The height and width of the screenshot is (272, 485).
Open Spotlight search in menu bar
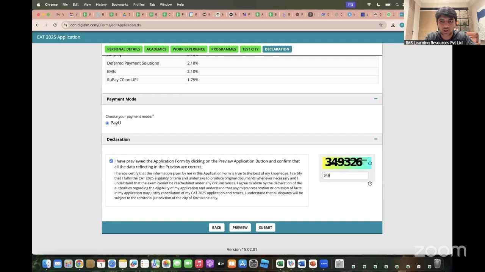coord(397,5)
